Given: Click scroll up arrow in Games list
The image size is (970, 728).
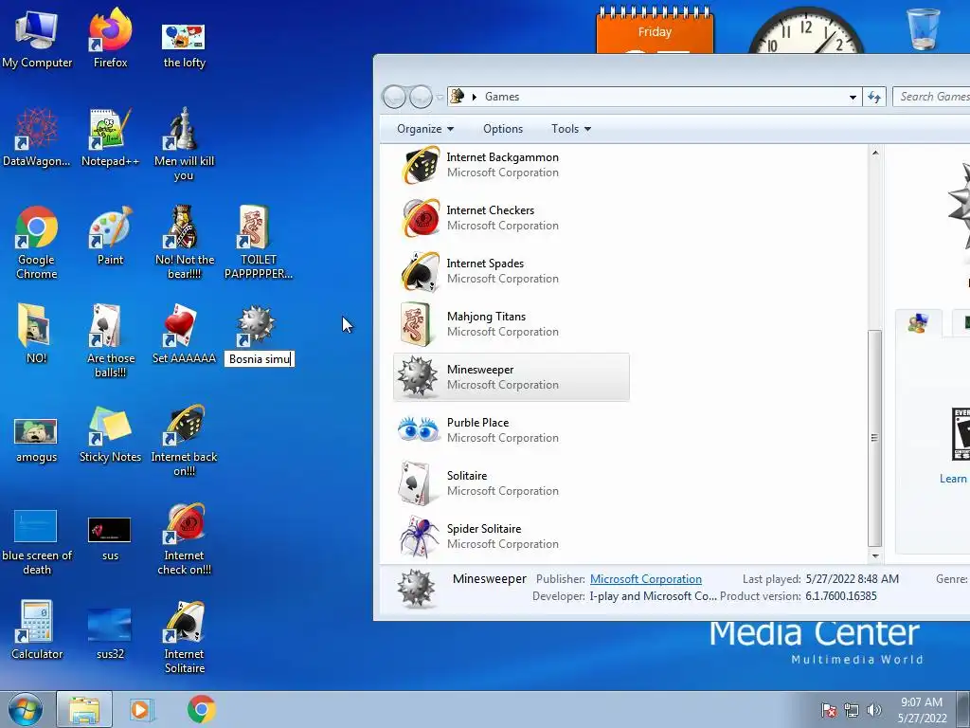Looking at the screenshot, I should pos(874,153).
